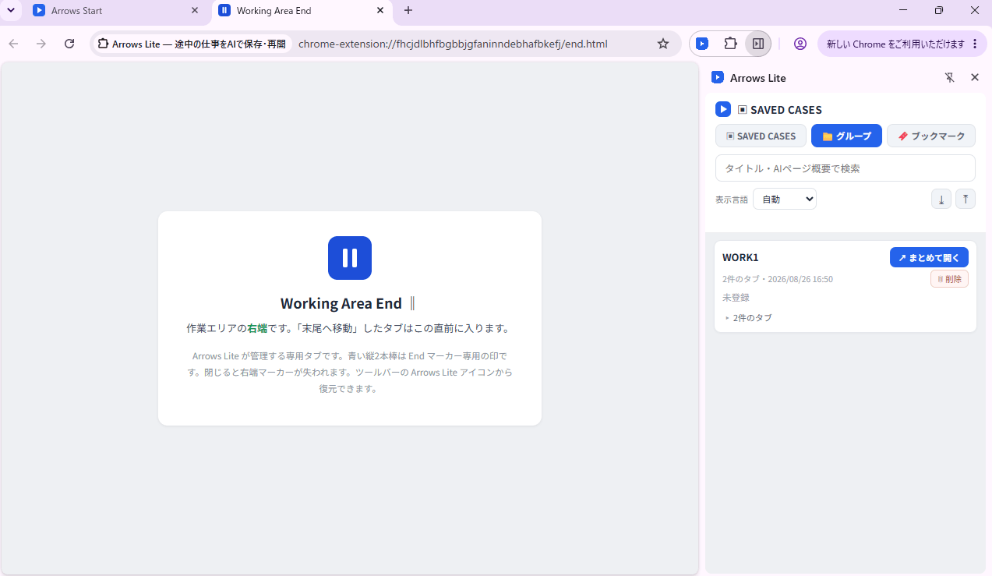The width and height of the screenshot is (992, 576).
Task: Toggle the side panel button
Action: tap(758, 44)
